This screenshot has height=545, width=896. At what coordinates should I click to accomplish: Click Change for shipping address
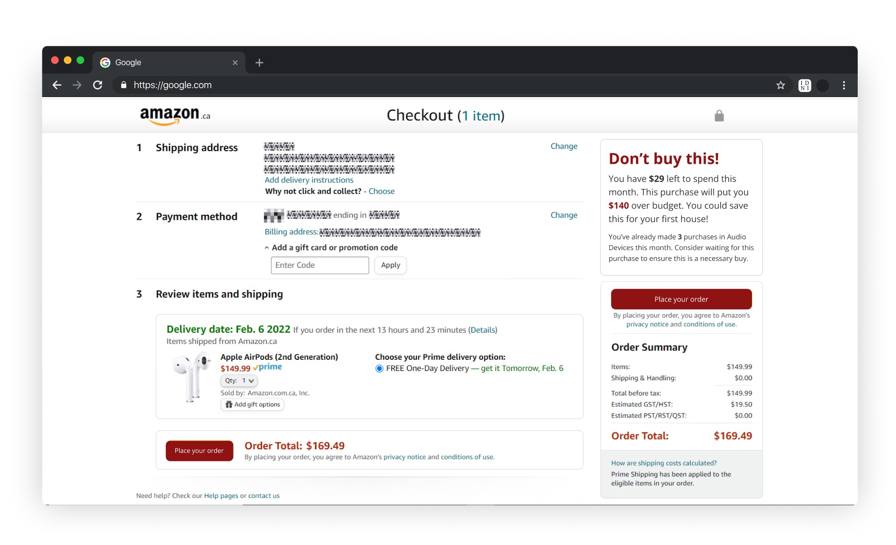click(x=564, y=146)
